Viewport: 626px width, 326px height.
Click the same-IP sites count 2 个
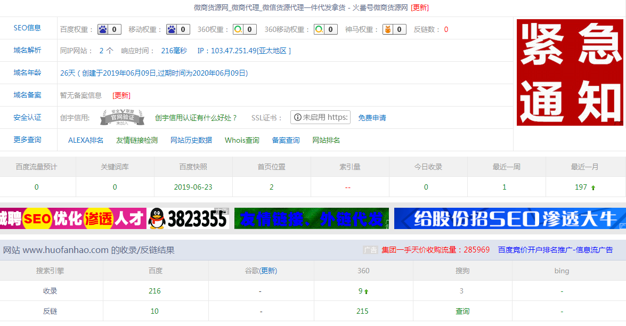click(x=106, y=51)
